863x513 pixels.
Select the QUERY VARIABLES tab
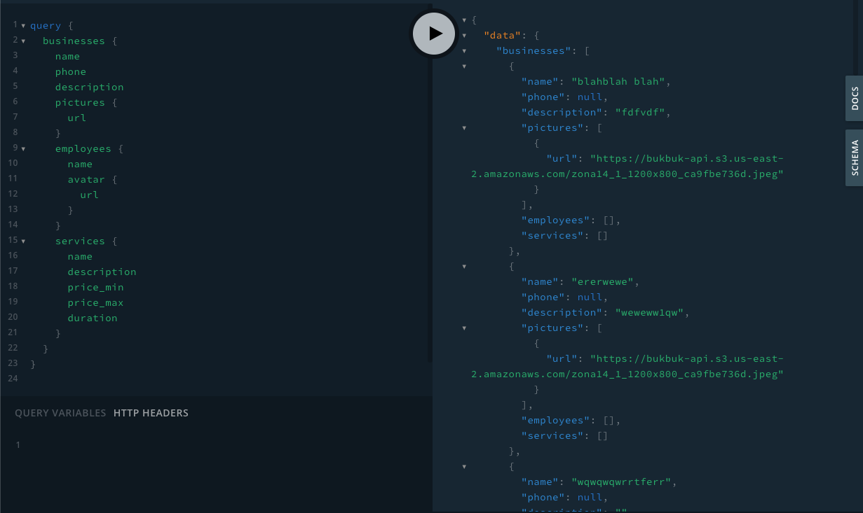click(x=60, y=413)
